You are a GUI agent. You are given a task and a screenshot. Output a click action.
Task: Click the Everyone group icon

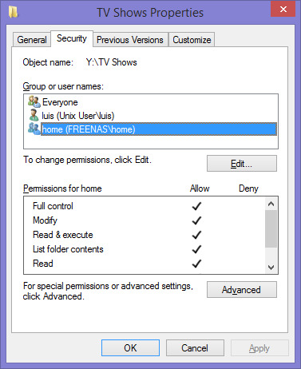click(34, 101)
